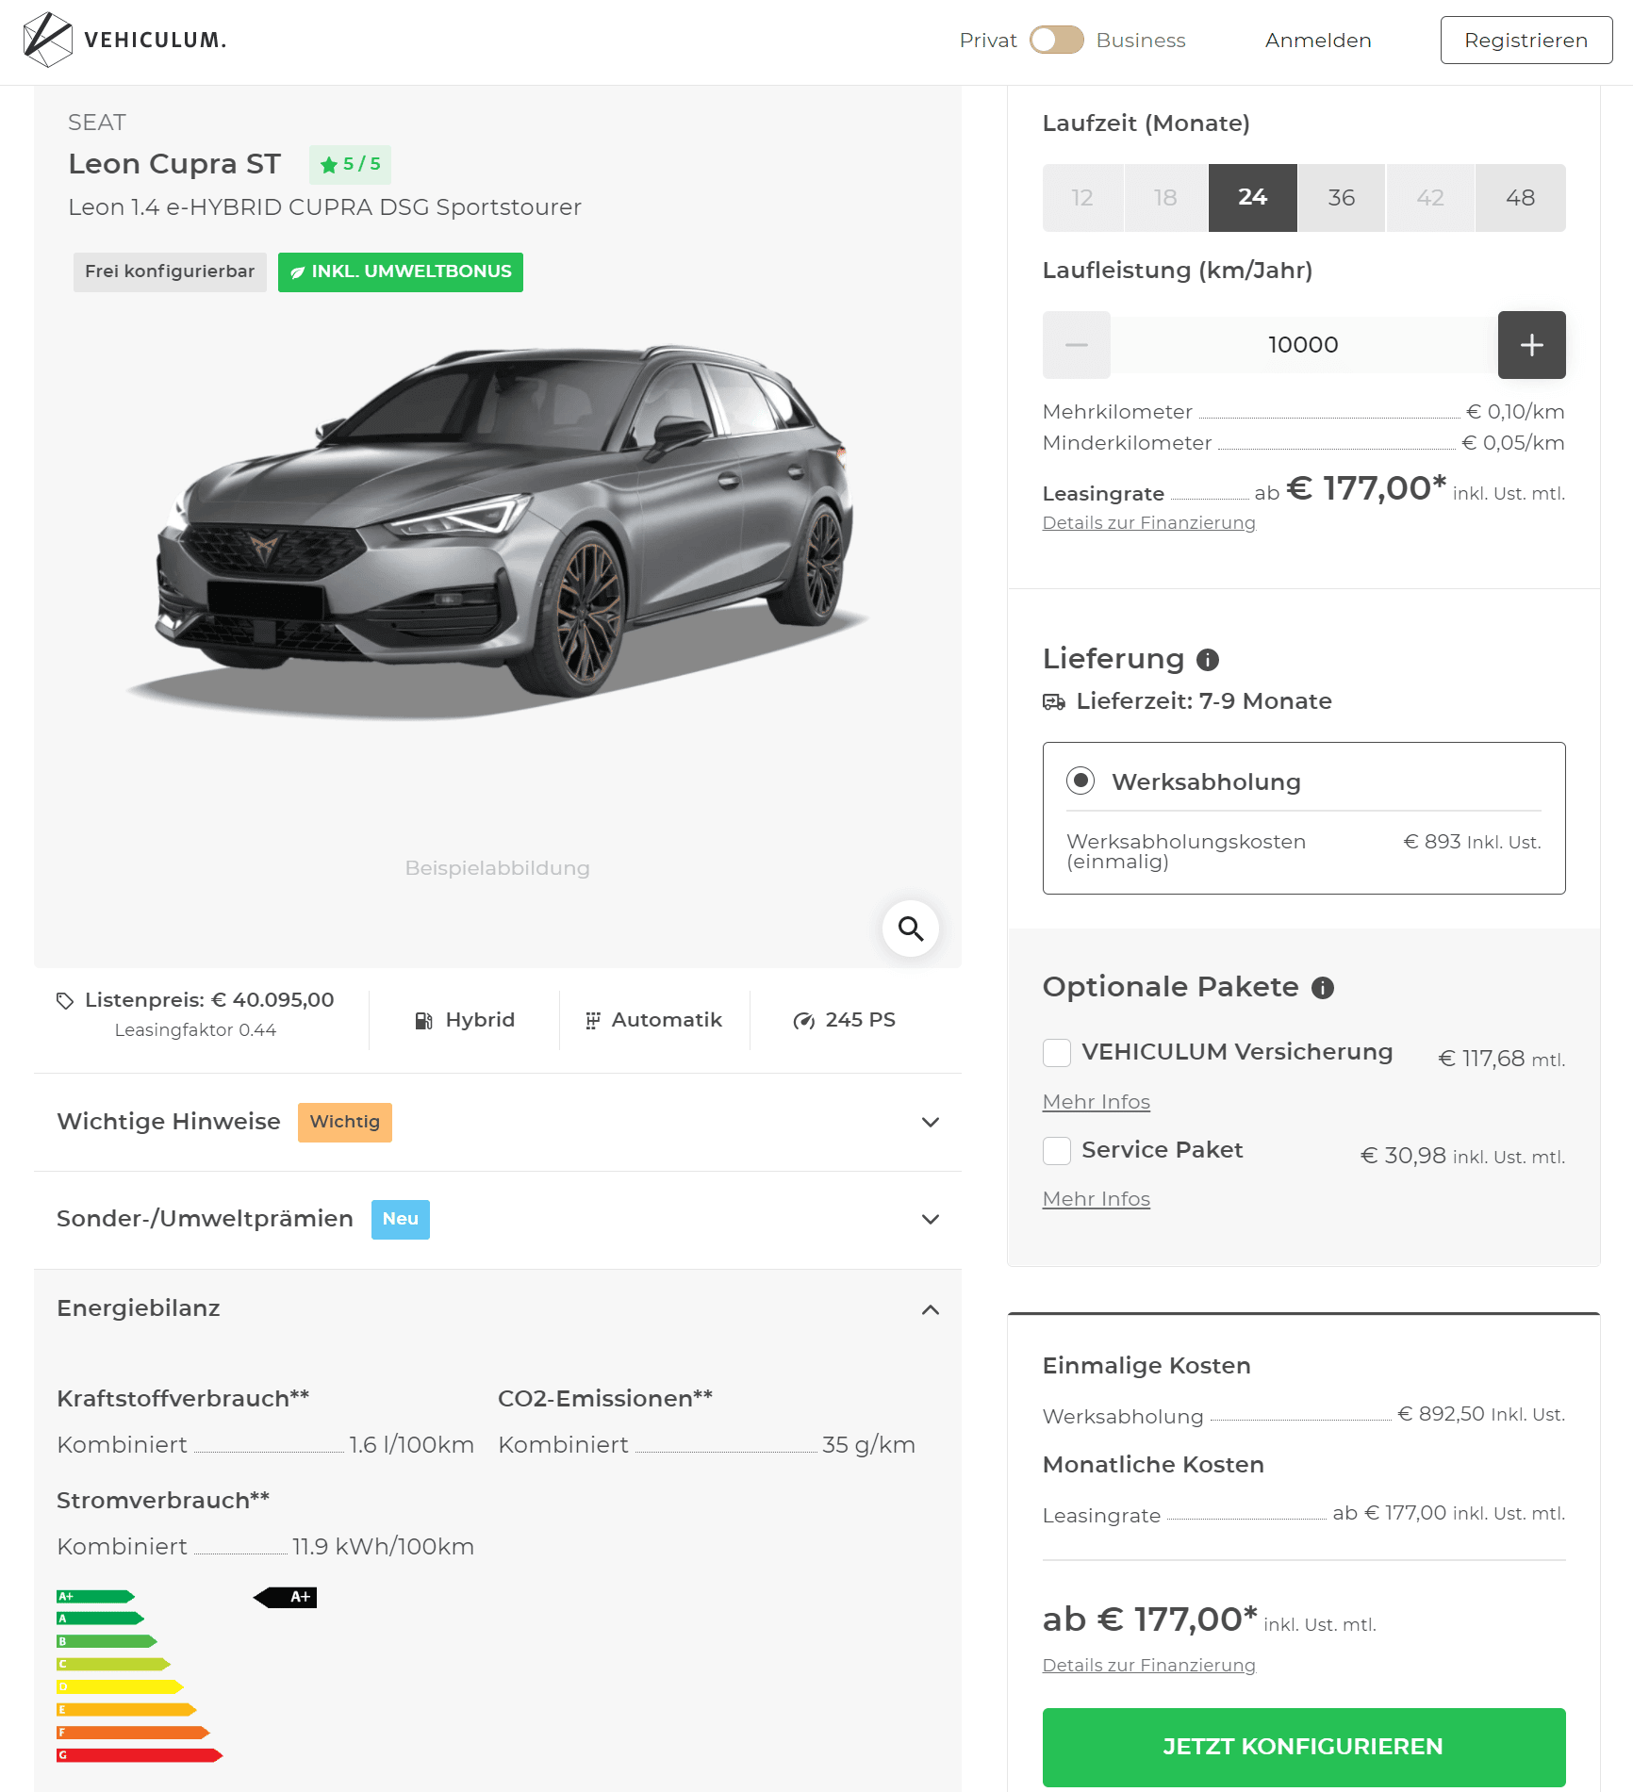The width and height of the screenshot is (1633, 1792).
Task: Click the star rating 5/5 badge
Action: point(350,165)
